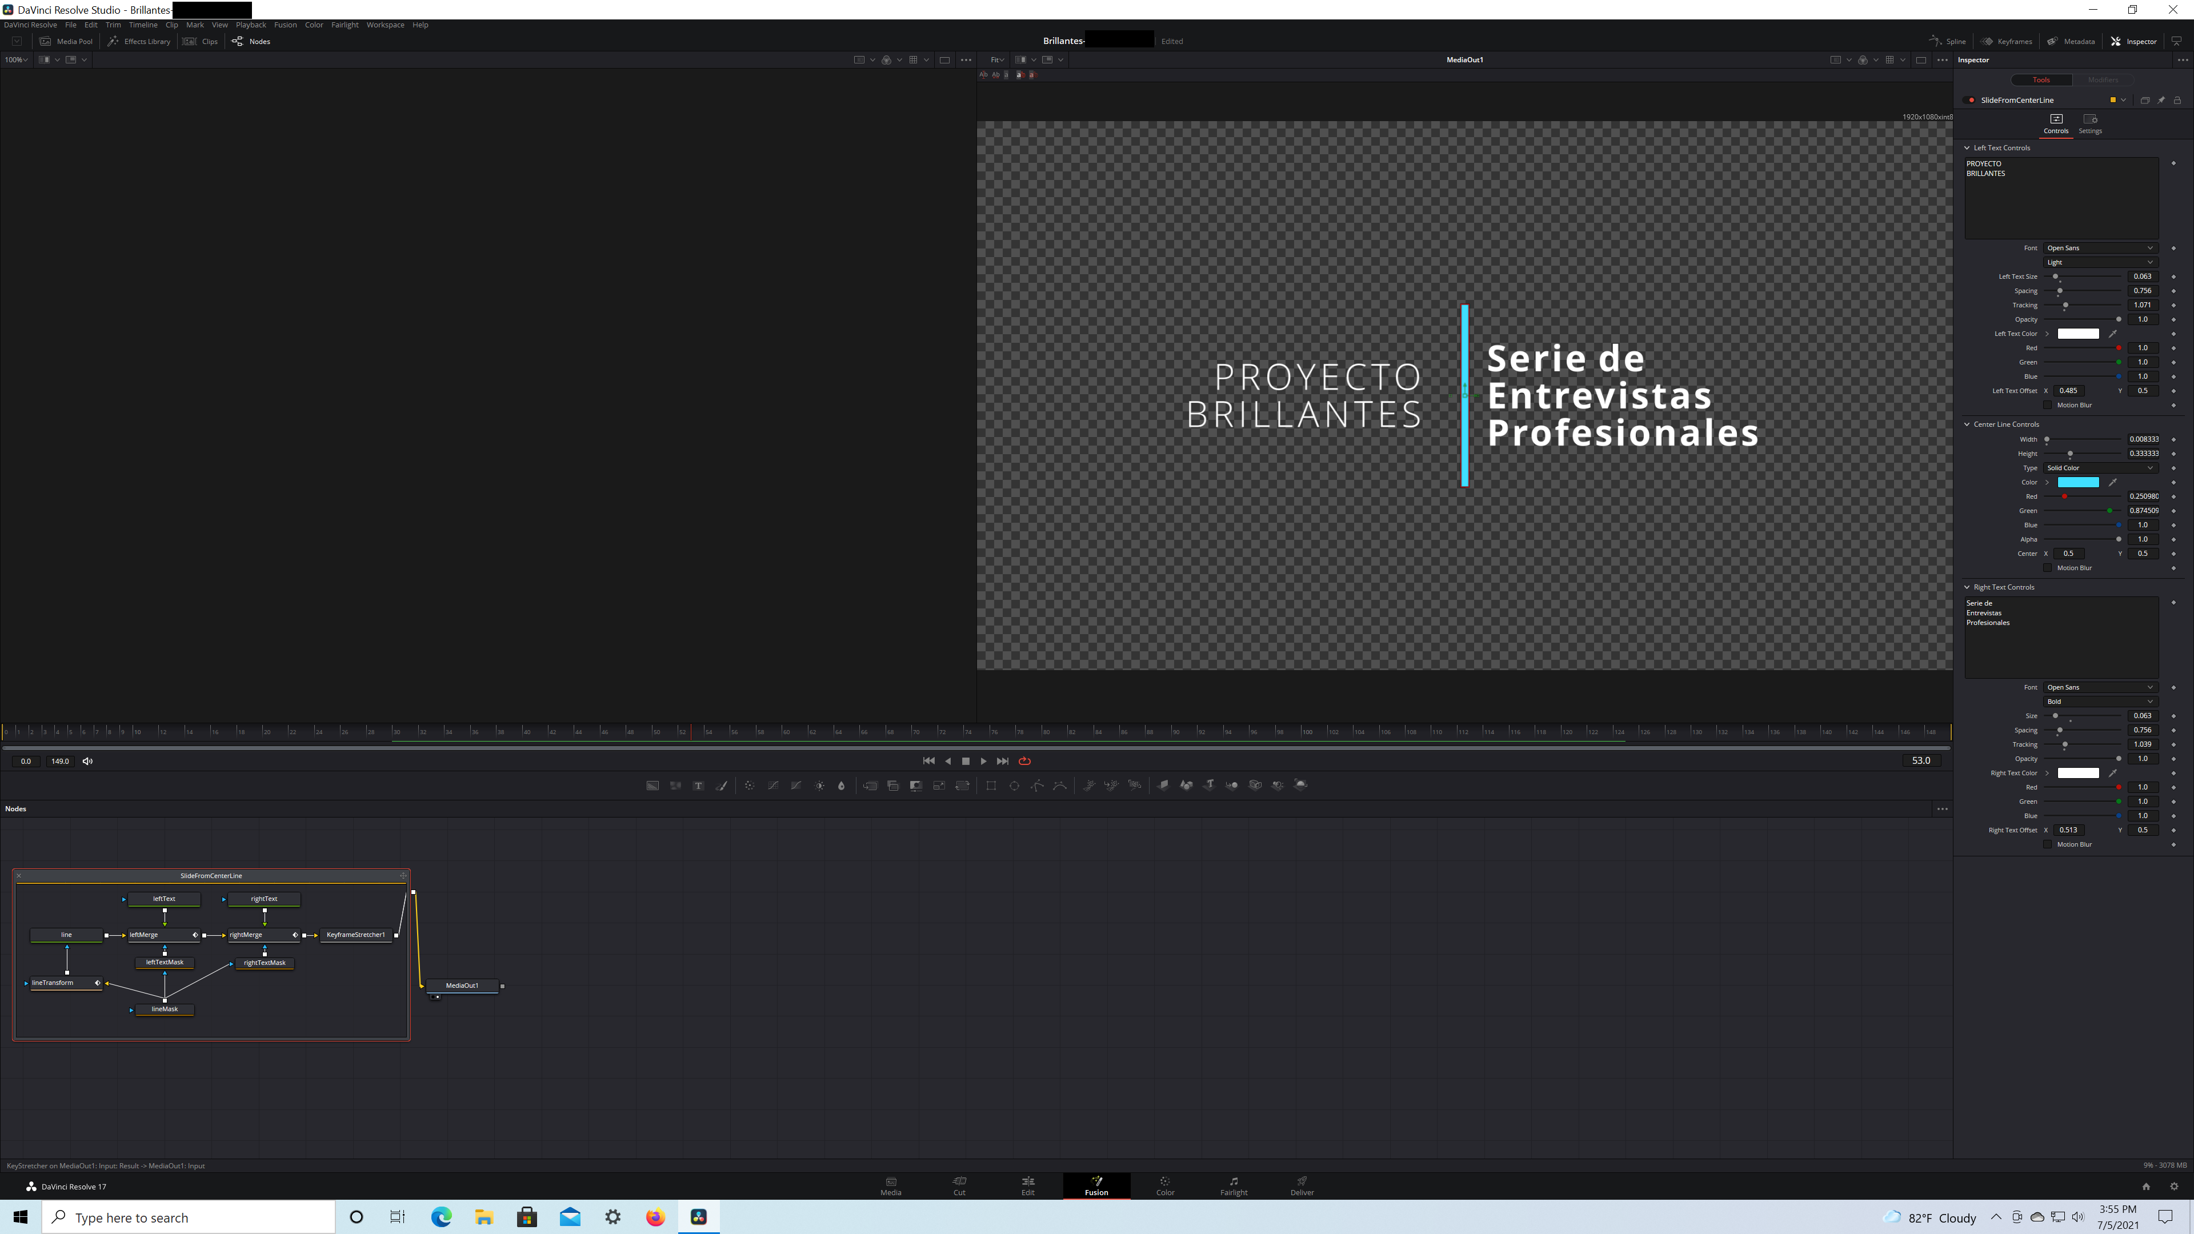Collapse the Center Line Controls section
2194x1234 pixels.
coord(1967,424)
